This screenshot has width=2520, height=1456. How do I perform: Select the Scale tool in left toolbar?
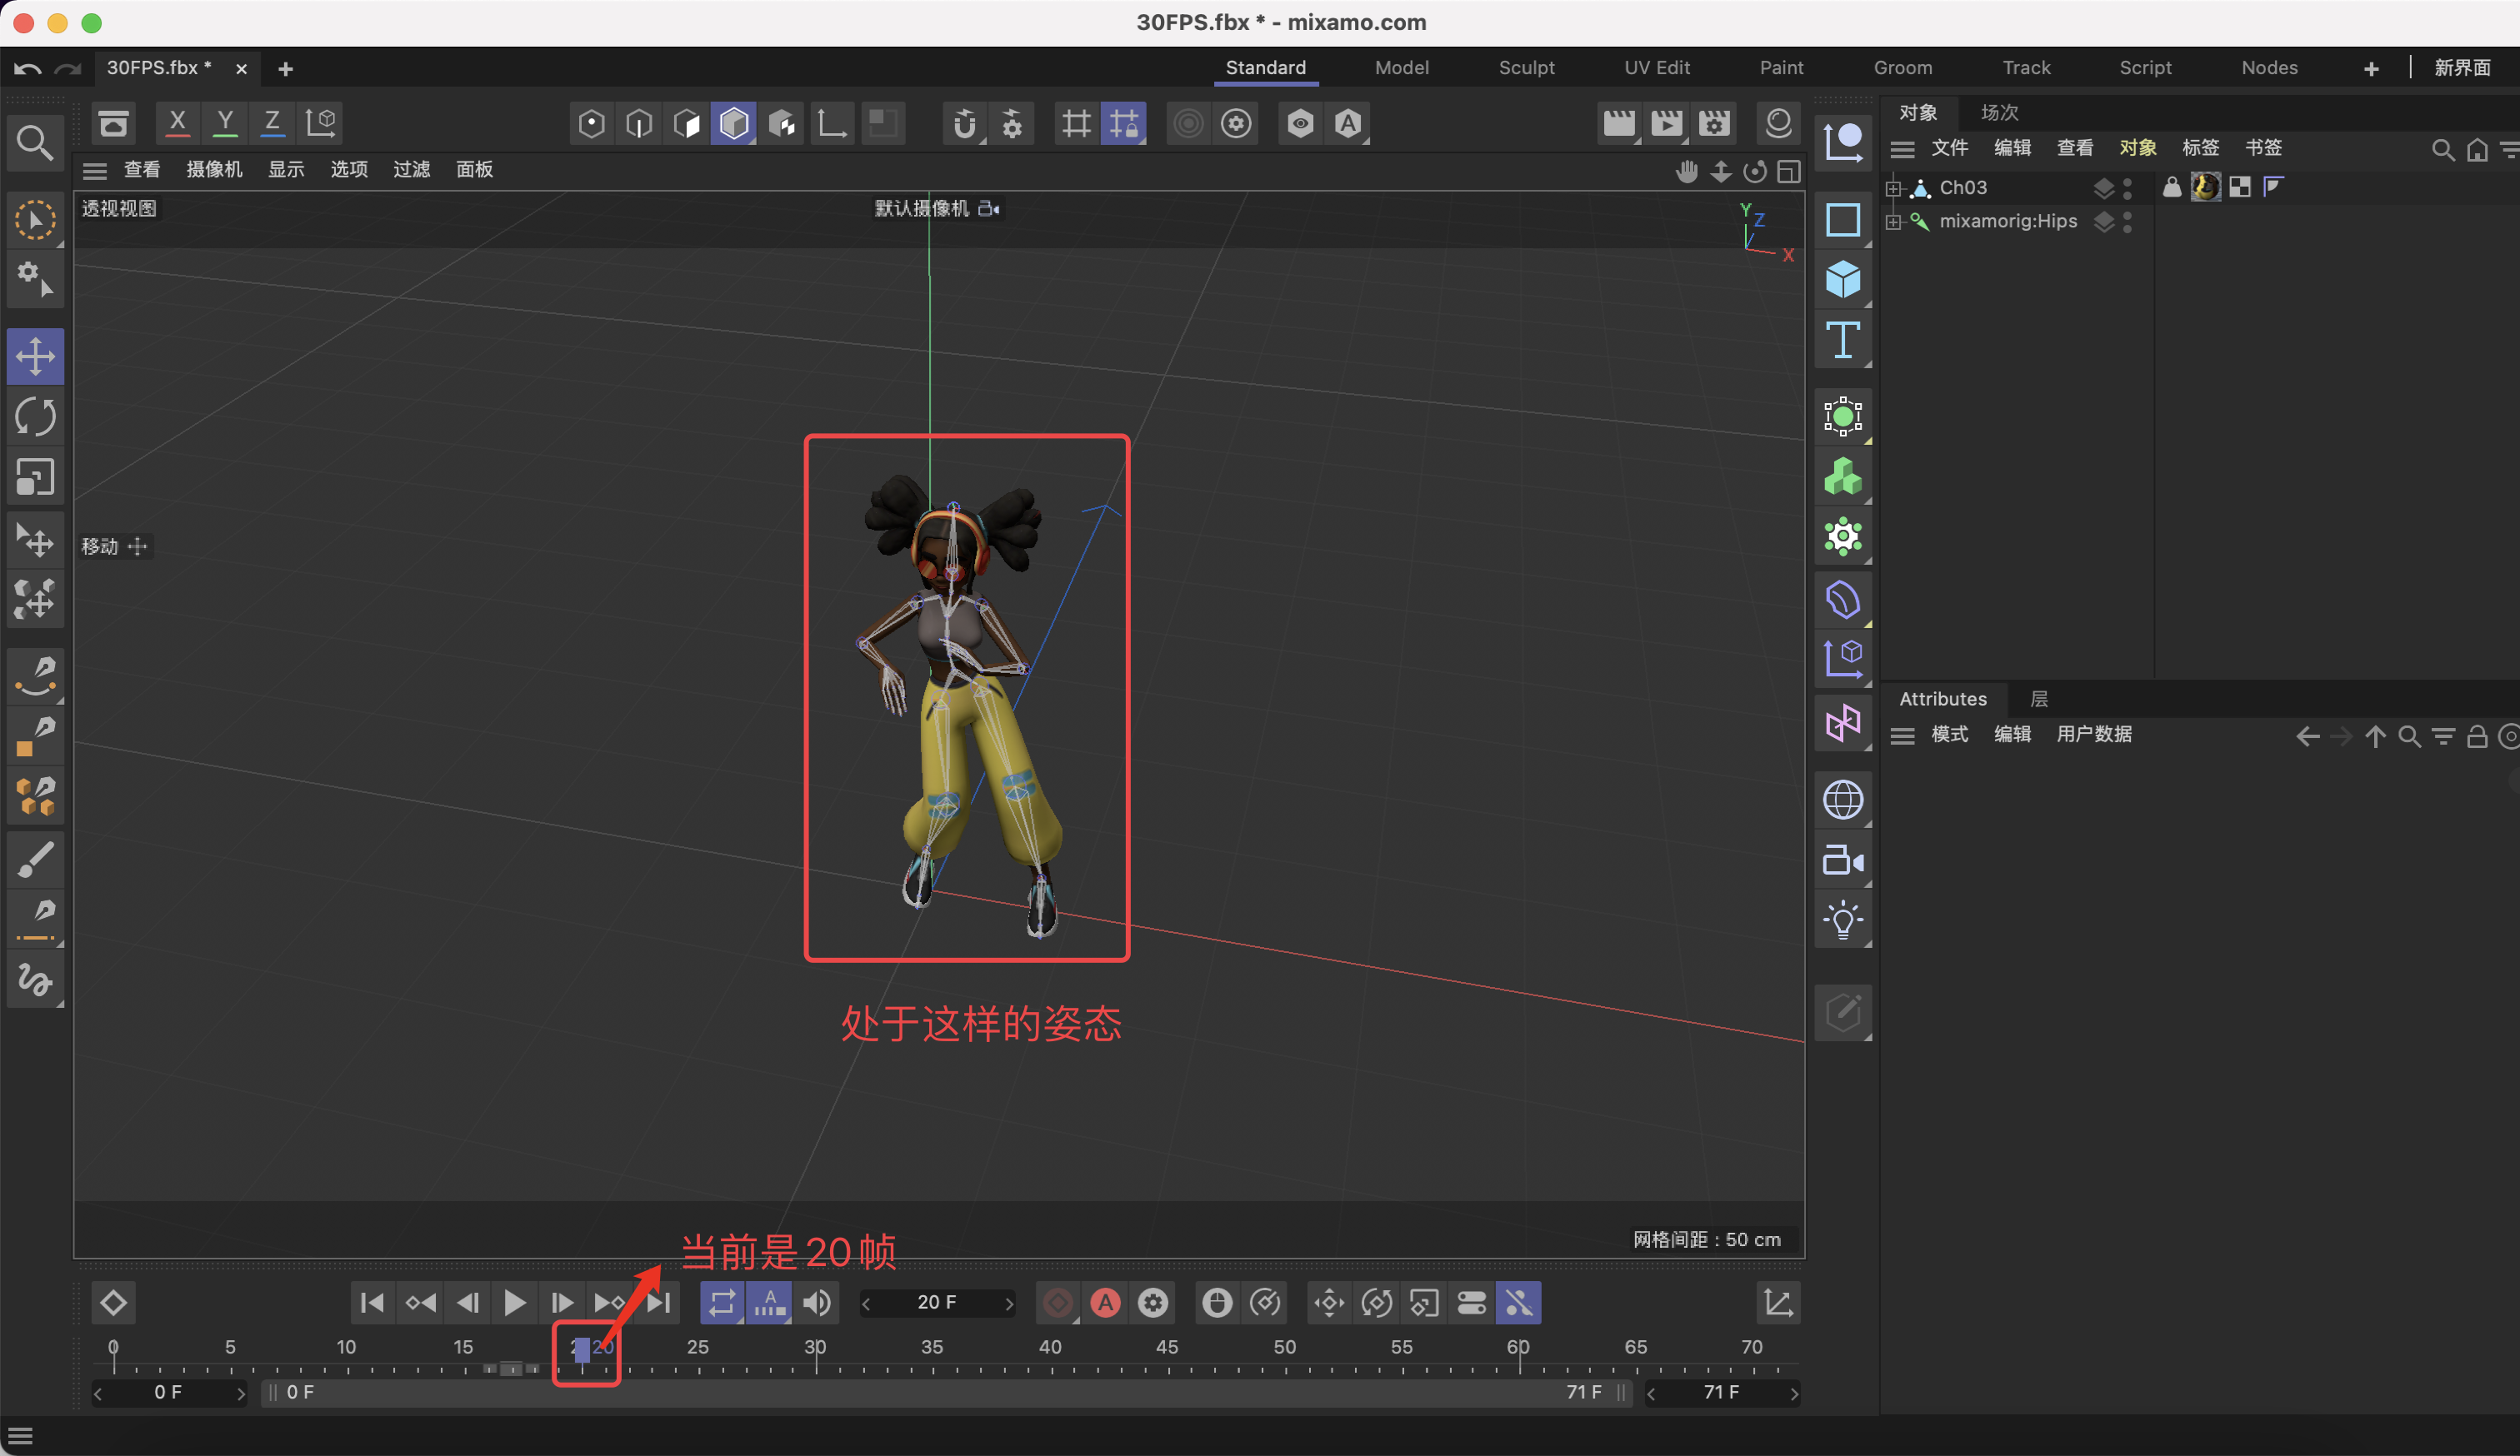tap(35, 477)
